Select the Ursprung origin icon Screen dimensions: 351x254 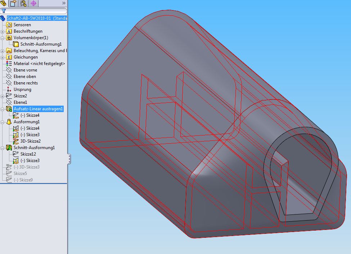click(x=9, y=89)
